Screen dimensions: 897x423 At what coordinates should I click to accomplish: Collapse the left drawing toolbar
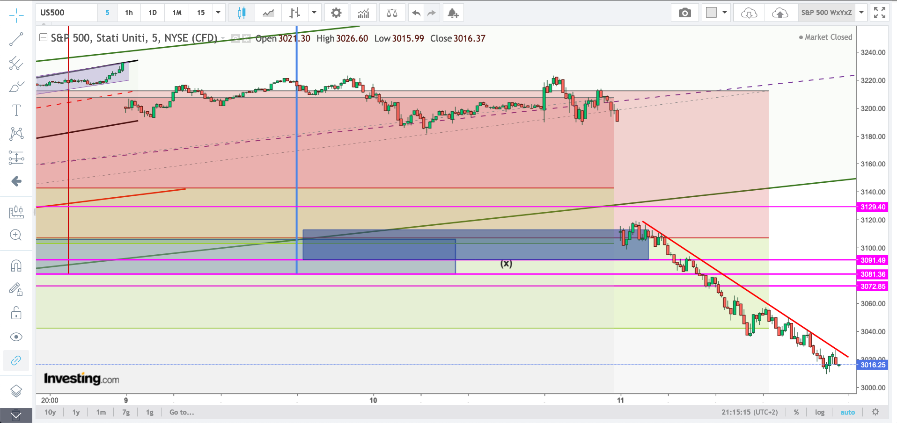pos(34,212)
